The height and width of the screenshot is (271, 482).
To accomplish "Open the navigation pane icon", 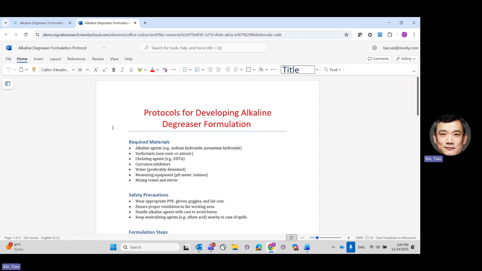I will [8, 84].
